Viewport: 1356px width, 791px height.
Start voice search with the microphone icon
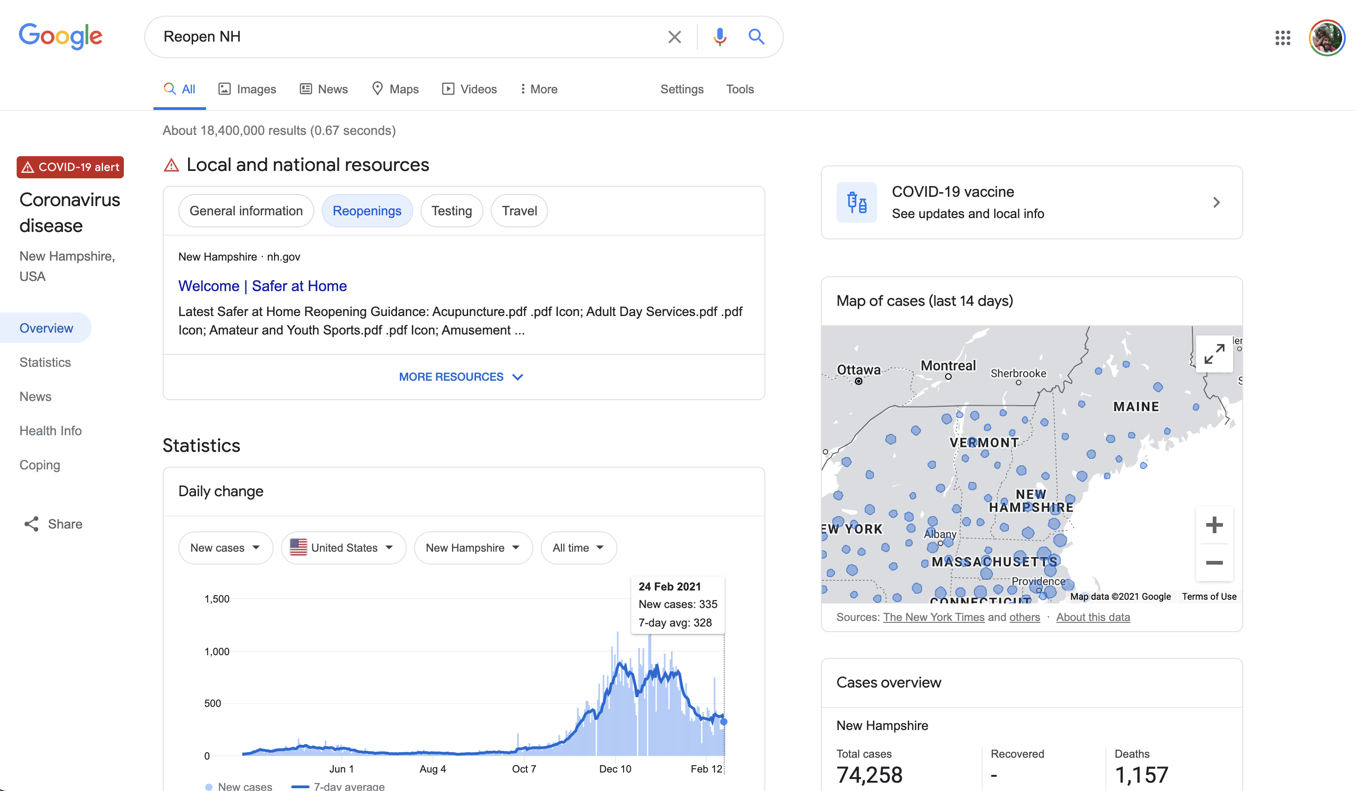720,37
